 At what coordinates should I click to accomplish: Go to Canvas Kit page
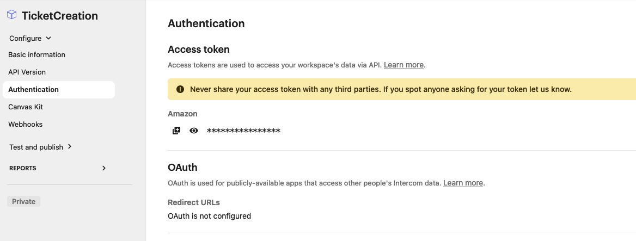click(26, 107)
